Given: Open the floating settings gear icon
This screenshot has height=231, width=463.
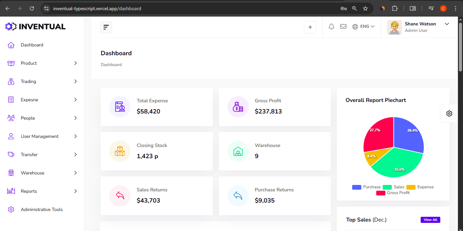Looking at the screenshot, I should point(449,113).
